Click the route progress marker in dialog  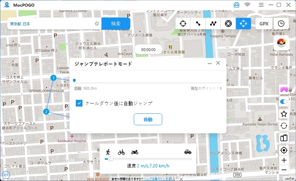click(x=74, y=81)
